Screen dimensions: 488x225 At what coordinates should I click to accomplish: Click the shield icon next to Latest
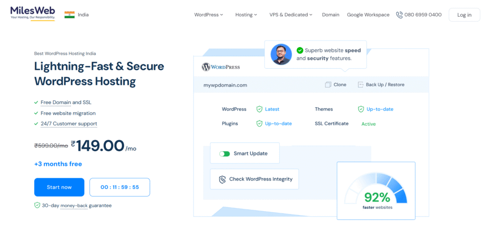click(259, 109)
